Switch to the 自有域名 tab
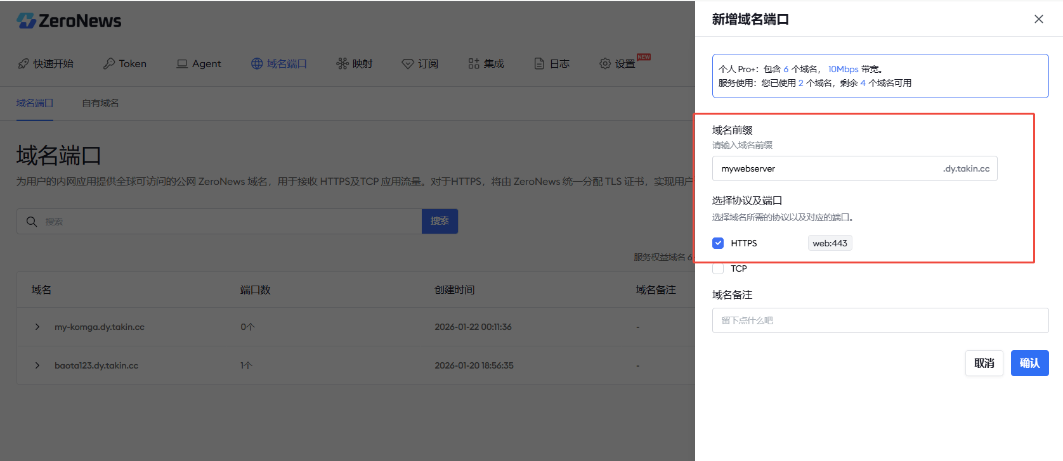 (100, 103)
